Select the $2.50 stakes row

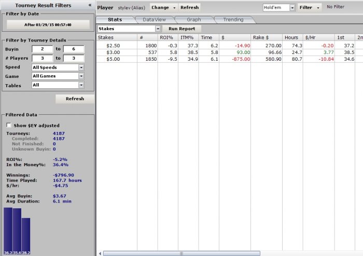pyautogui.click(x=230, y=46)
